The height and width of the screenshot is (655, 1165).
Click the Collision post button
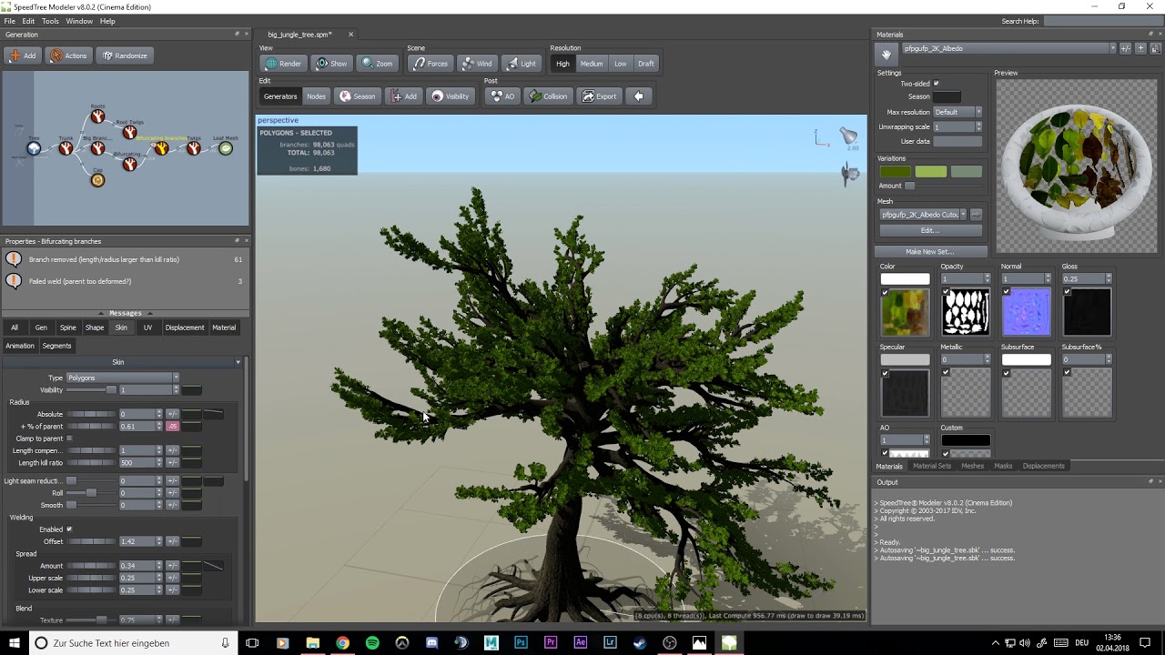click(x=548, y=96)
